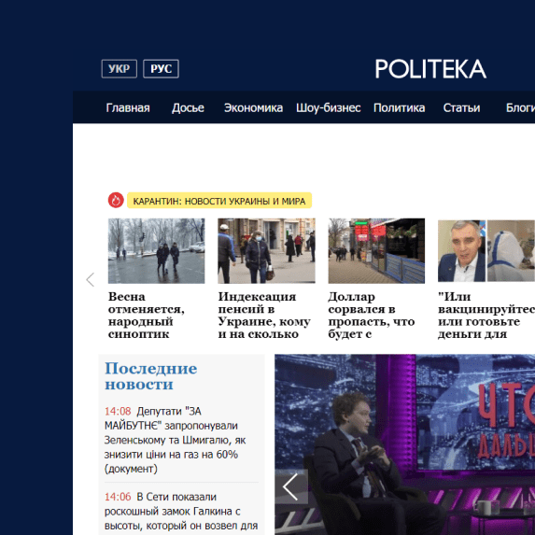The height and width of the screenshot is (535, 535).
Task: Open the talk show main slider image
Action: tap(404, 444)
